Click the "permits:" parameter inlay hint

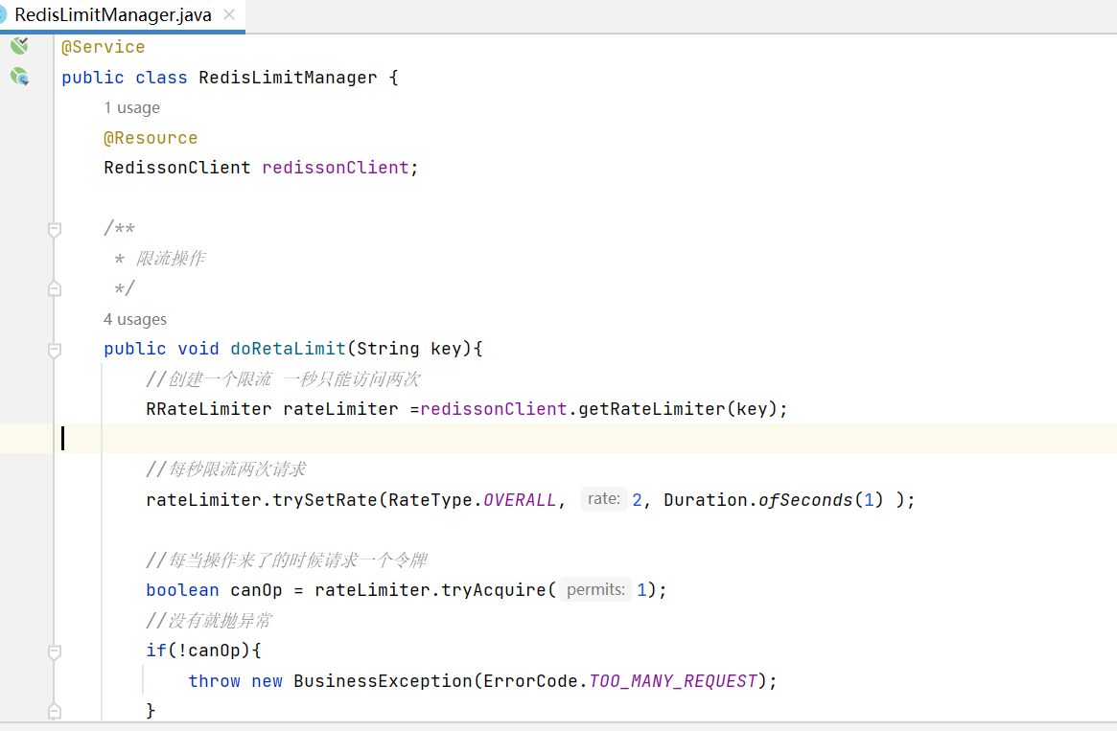click(595, 590)
